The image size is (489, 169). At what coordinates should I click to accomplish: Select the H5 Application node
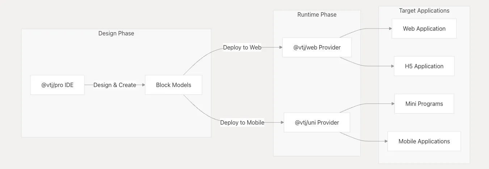coord(424,66)
